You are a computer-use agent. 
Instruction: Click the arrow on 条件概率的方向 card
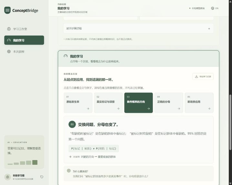(x=149, y=108)
